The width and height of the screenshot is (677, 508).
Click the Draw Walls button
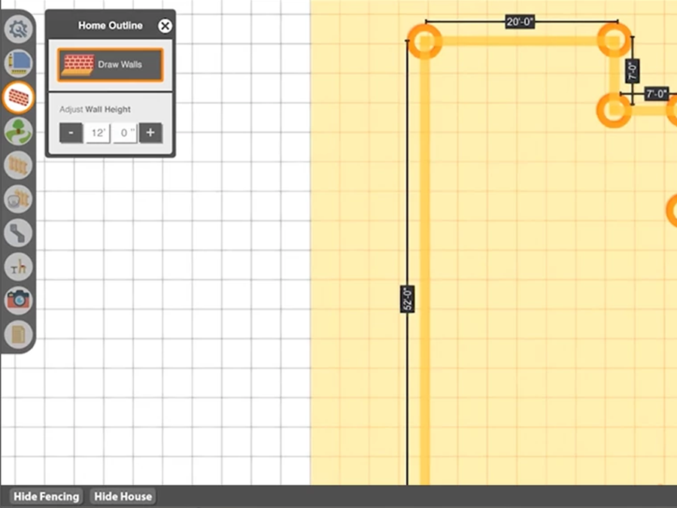click(110, 65)
